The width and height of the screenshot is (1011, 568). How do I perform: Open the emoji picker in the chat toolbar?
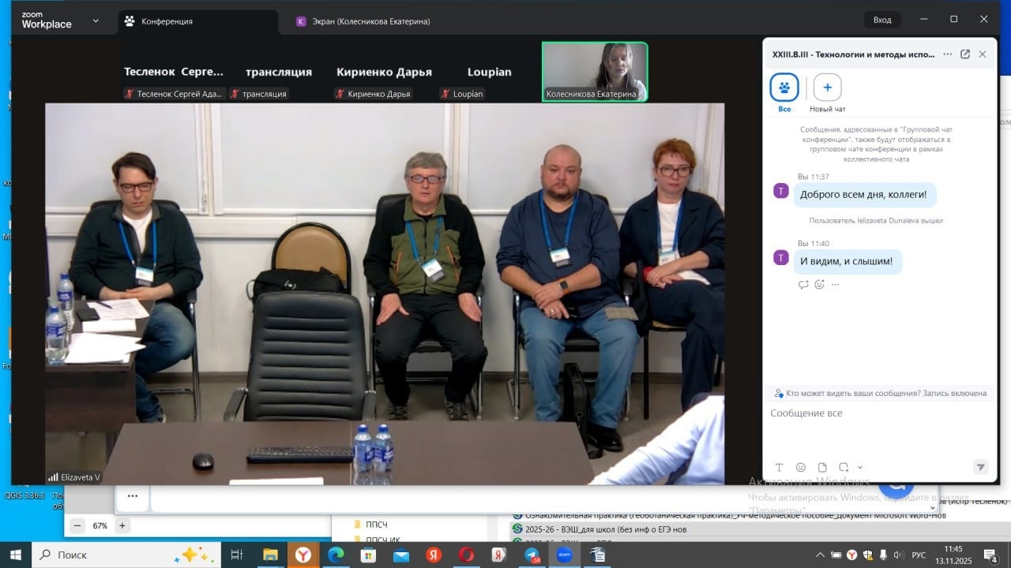coord(800,467)
